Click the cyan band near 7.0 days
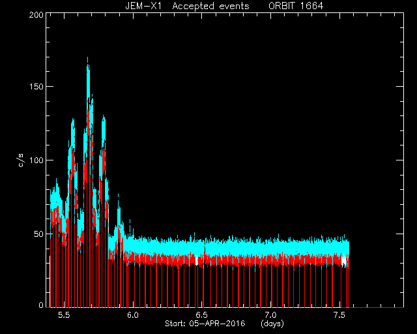The image size is (417, 334). [271, 248]
